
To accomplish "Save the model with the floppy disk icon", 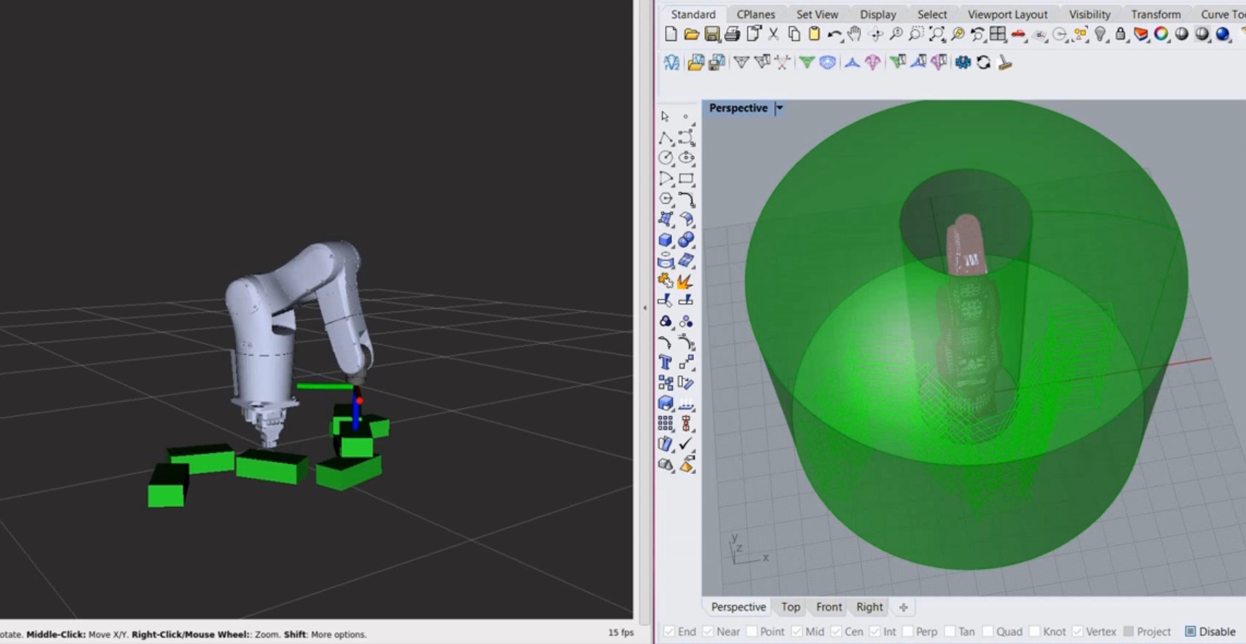I will 711,34.
